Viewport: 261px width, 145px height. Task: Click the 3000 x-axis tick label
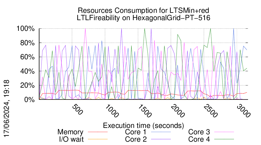(x=243, y=111)
